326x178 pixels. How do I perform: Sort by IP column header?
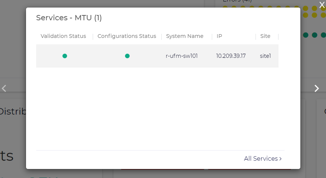(219, 36)
